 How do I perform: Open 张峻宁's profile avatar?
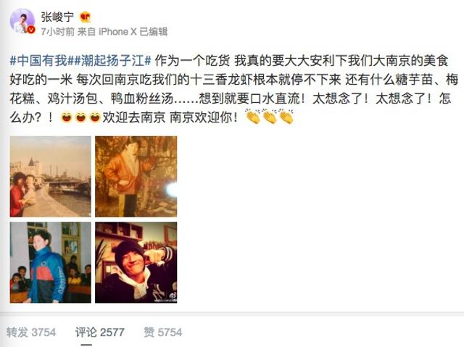(22, 21)
